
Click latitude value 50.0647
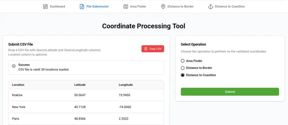click(x=80, y=95)
